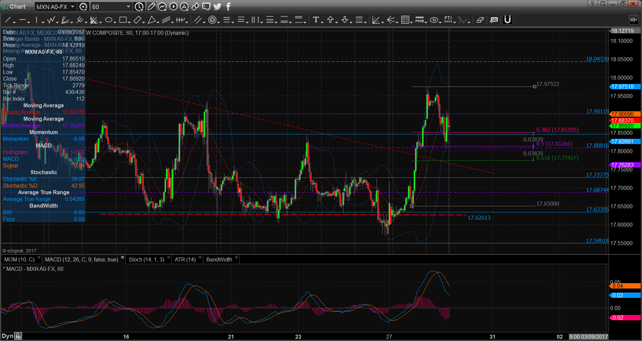Select the triangle drawing tool
Screen dimensions: 642x341
(151, 20)
